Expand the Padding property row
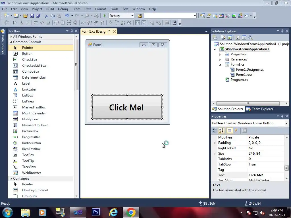The height and width of the screenshot is (218, 291). click(214, 143)
